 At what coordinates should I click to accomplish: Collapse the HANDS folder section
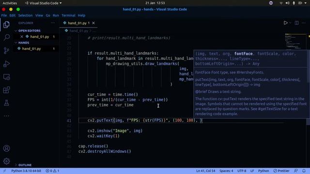[22, 43]
